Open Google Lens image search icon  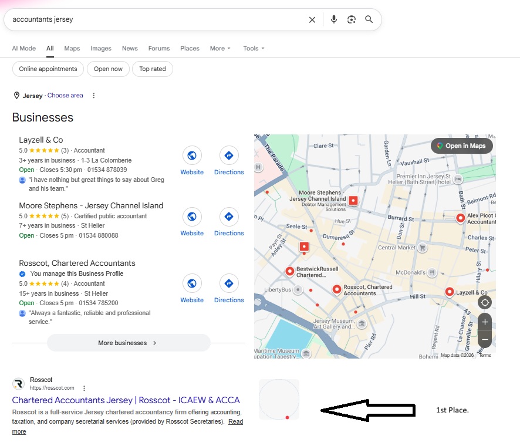tap(352, 19)
